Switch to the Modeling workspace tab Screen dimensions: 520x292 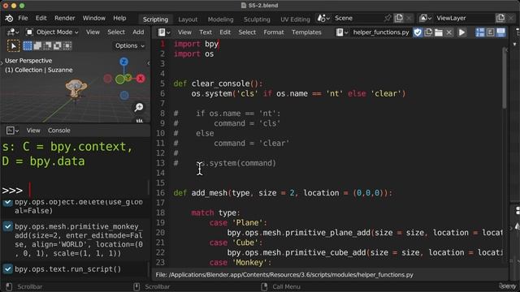tap(220, 19)
